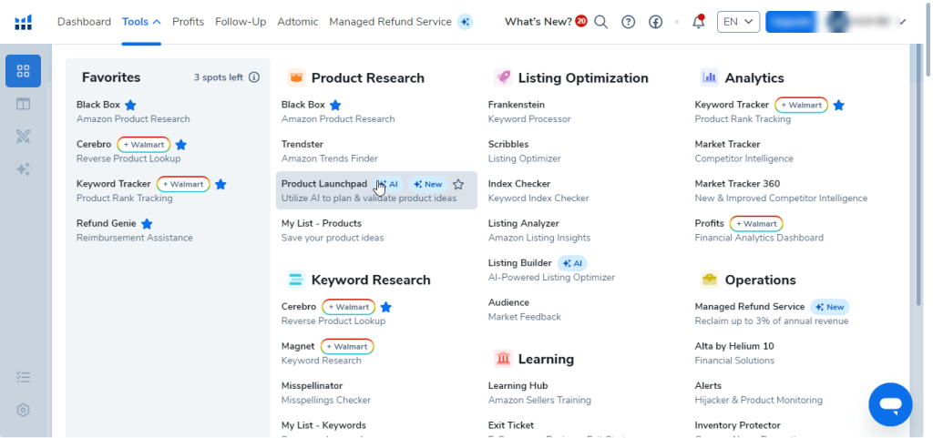This screenshot has width=933, height=438.
Task: Open the Adtomic nav item
Action: point(298,22)
